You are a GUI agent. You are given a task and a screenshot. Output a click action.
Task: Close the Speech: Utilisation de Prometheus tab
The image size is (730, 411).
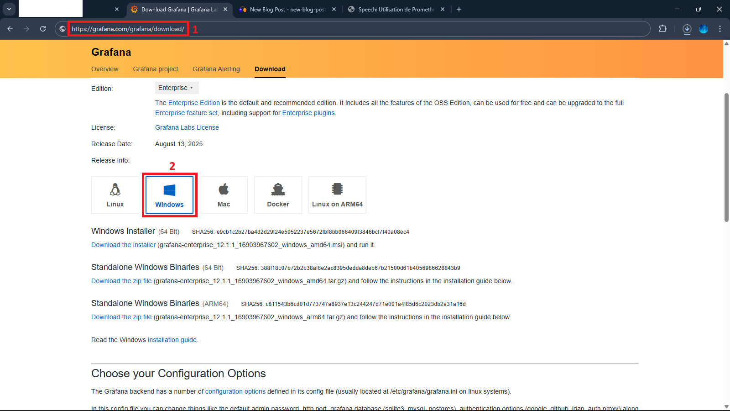tap(443, 9)
